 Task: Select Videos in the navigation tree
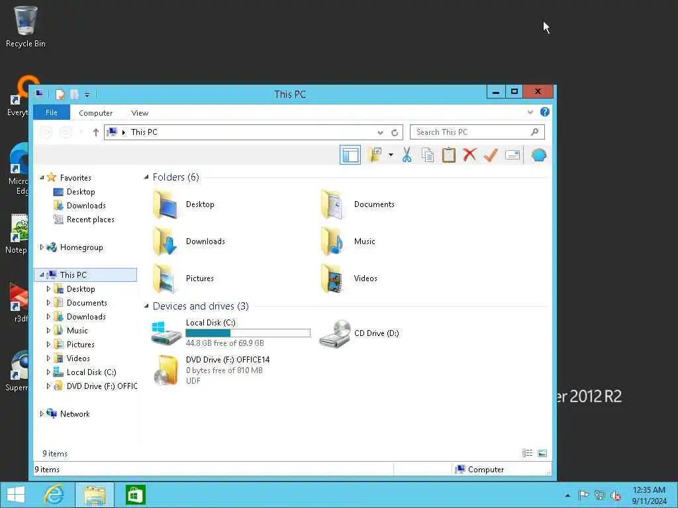coord(78,358)
